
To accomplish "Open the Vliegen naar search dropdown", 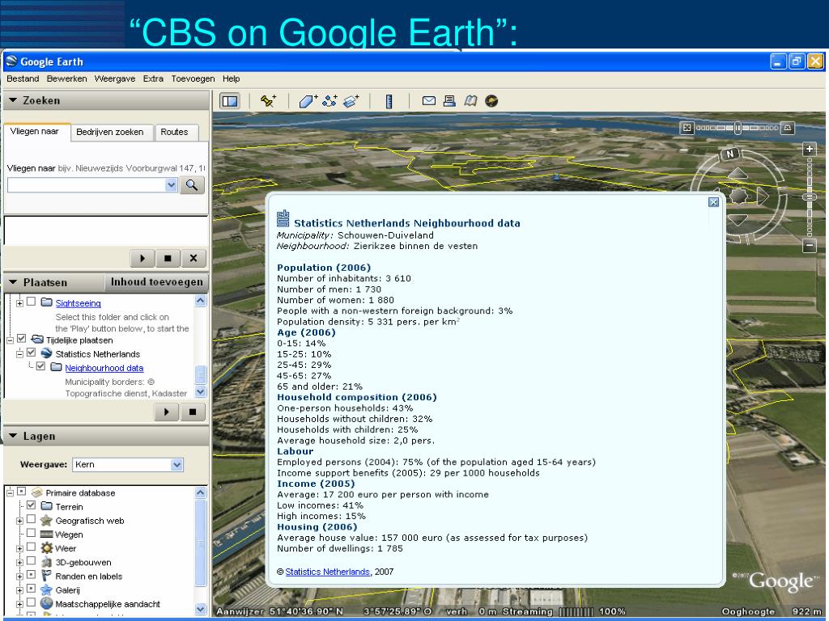I will 171,185.
